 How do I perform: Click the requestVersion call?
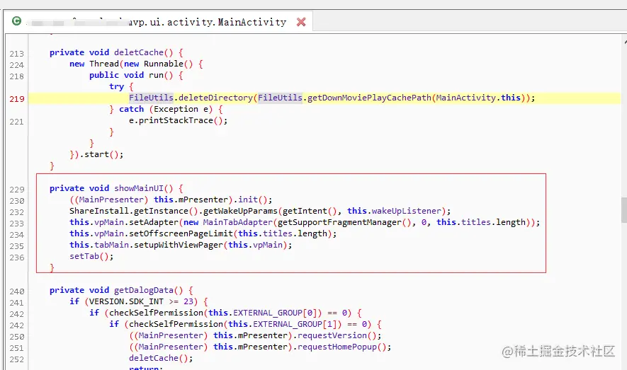[x=332, y=335]
